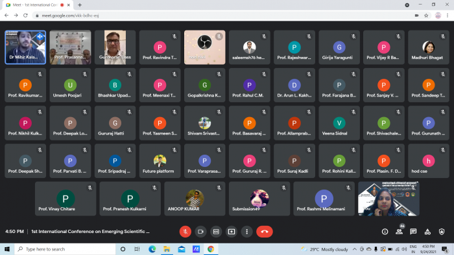The image size is (454, 255).
Task: Open the chat with everyone panel
Action: [x=413, y=232]
